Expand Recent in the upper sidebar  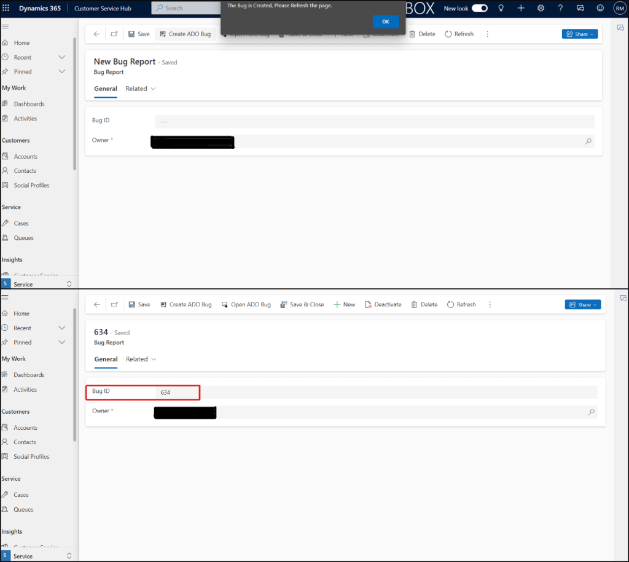point(61,57)
